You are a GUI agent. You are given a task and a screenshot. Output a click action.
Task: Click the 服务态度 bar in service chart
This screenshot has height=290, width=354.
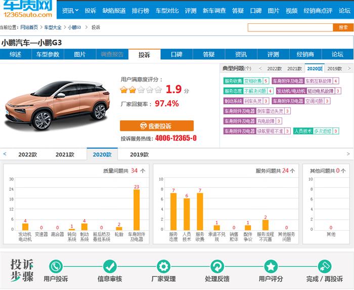[173, 212]
